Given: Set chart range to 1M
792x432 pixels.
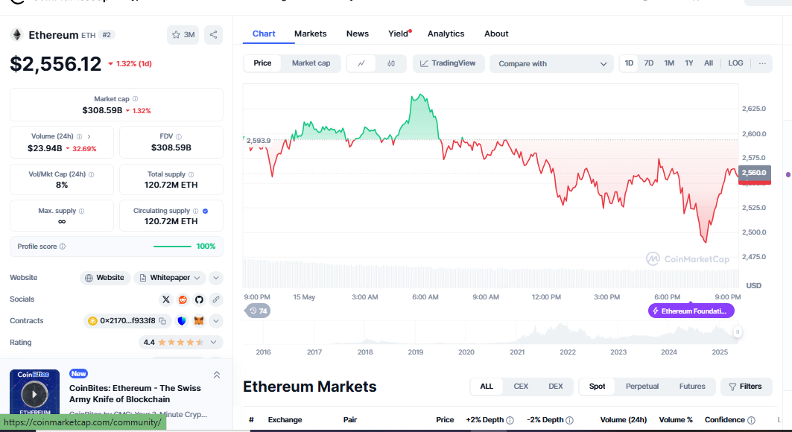Looking at the screenshot, I should tap(669, 63).
